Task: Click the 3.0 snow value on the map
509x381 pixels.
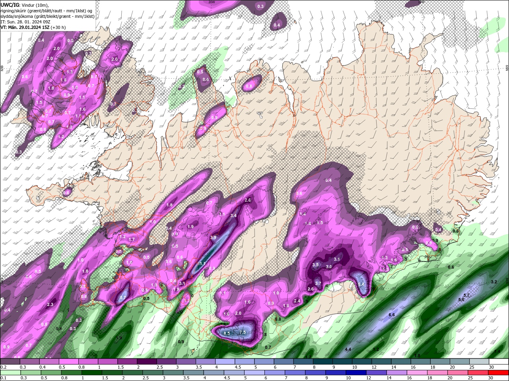Action: [329, 267]
